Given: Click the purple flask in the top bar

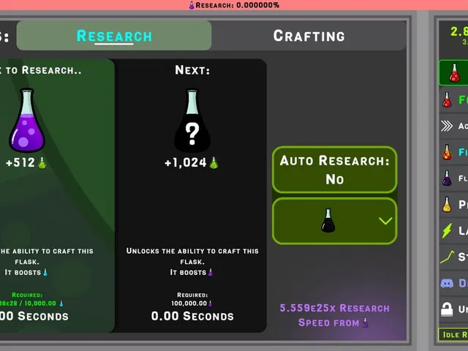Looking at the screenshot, I should click(192, 5).
